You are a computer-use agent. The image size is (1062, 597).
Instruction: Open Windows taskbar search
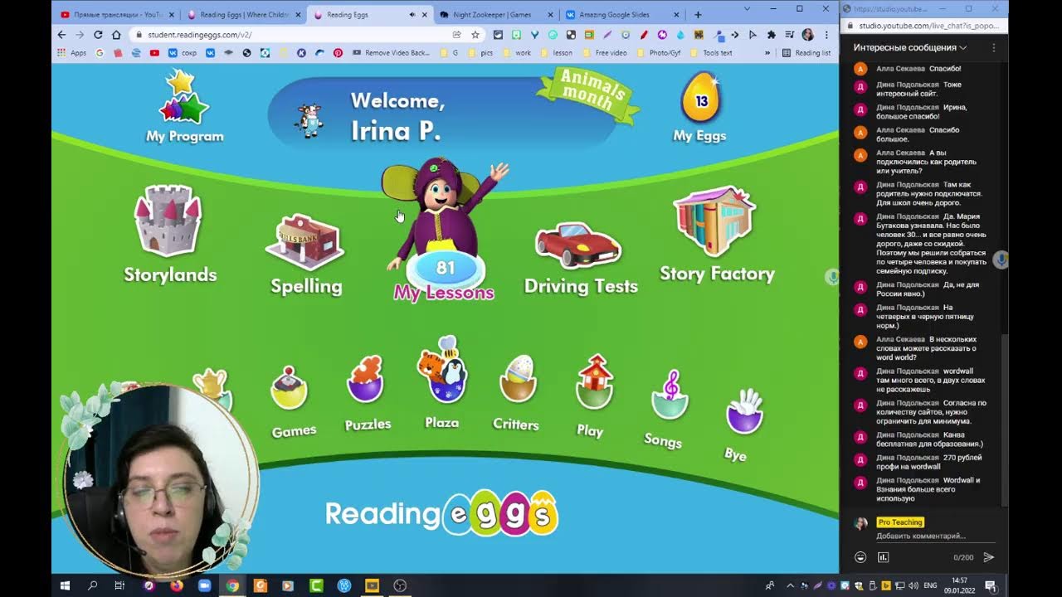[92, 585]
